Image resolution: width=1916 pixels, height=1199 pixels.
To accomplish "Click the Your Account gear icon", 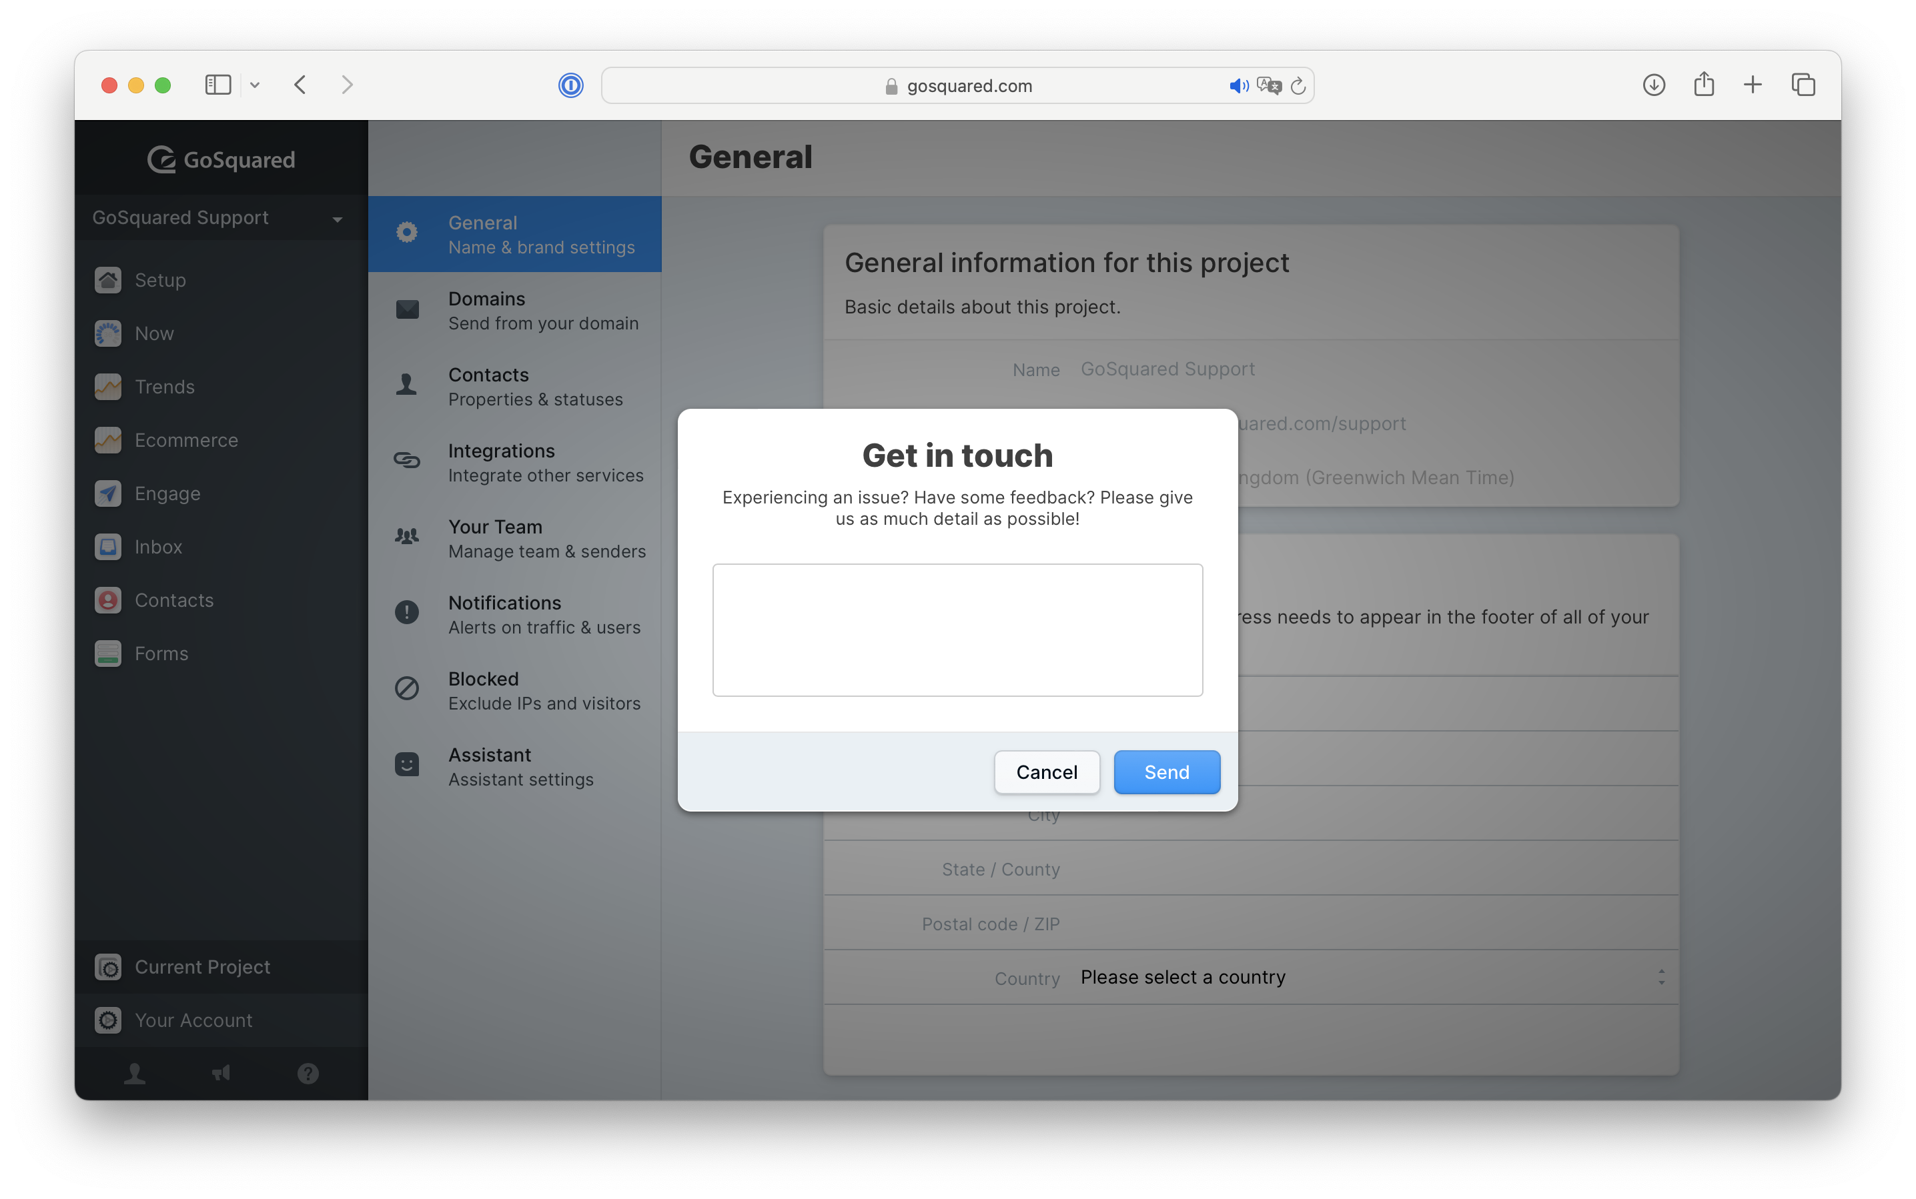I will 108,1020.
